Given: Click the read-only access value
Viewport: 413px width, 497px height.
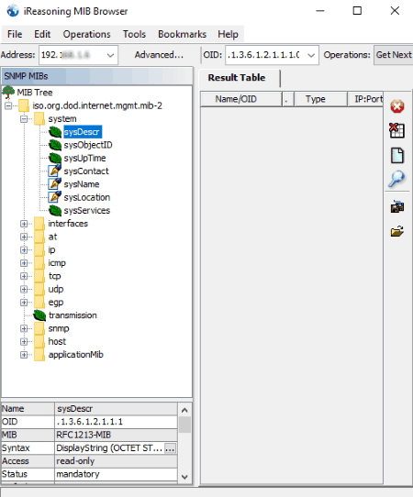Looking at the screenshot, I should [116, 461].
